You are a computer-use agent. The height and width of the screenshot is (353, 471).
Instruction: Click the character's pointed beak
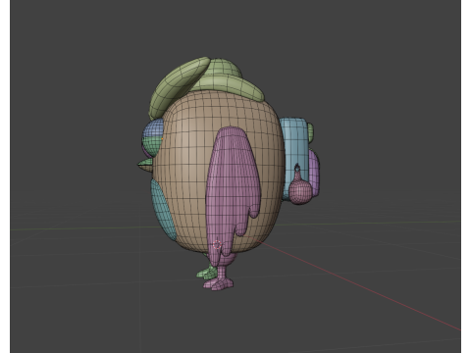coord(145,165)
